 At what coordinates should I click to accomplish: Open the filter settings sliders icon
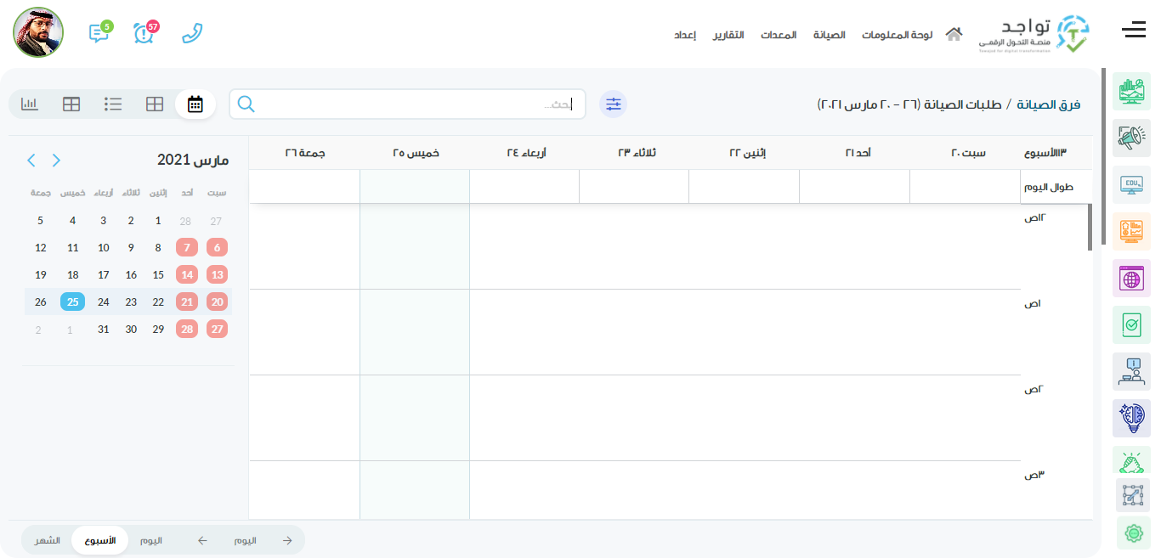(613, 104)
